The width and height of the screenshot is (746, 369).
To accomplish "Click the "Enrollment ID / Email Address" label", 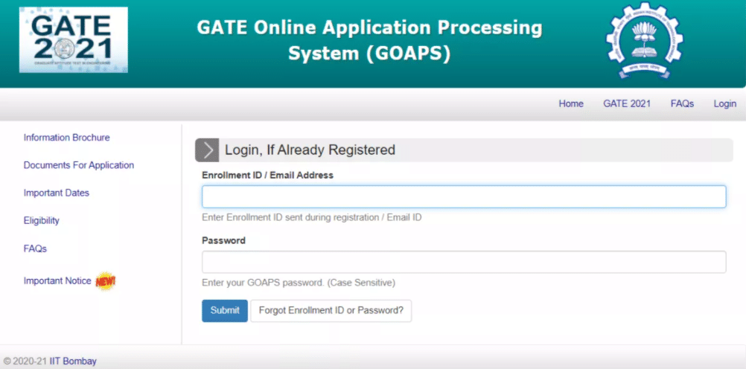I will tap(268, 175).
